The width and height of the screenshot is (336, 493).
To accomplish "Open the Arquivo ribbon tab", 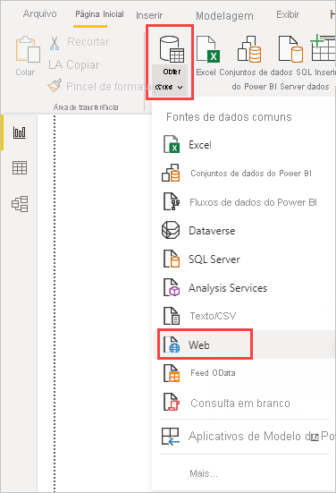I will click(x=40, y=13).
